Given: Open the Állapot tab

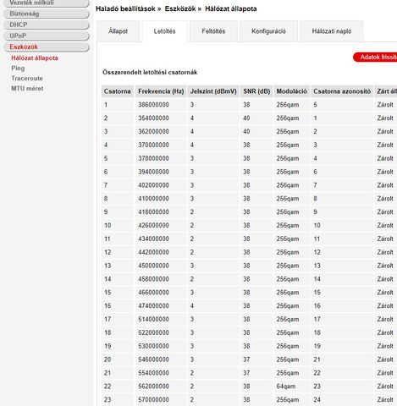Looking at the screenshot, I should coord(119,31).
